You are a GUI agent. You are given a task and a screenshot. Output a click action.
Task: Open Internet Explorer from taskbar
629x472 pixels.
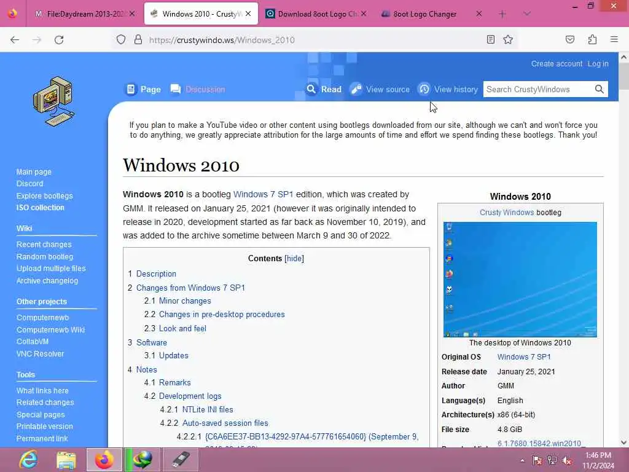click(28, 460)
